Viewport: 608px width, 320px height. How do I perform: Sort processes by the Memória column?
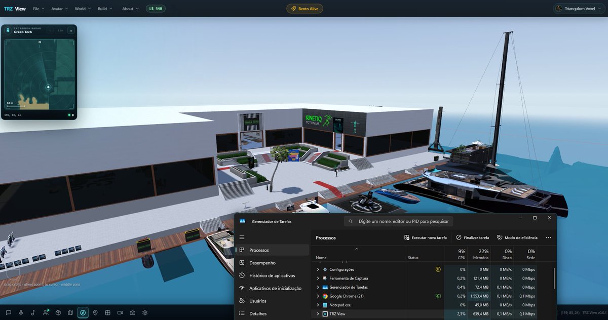tap(479, 254)
